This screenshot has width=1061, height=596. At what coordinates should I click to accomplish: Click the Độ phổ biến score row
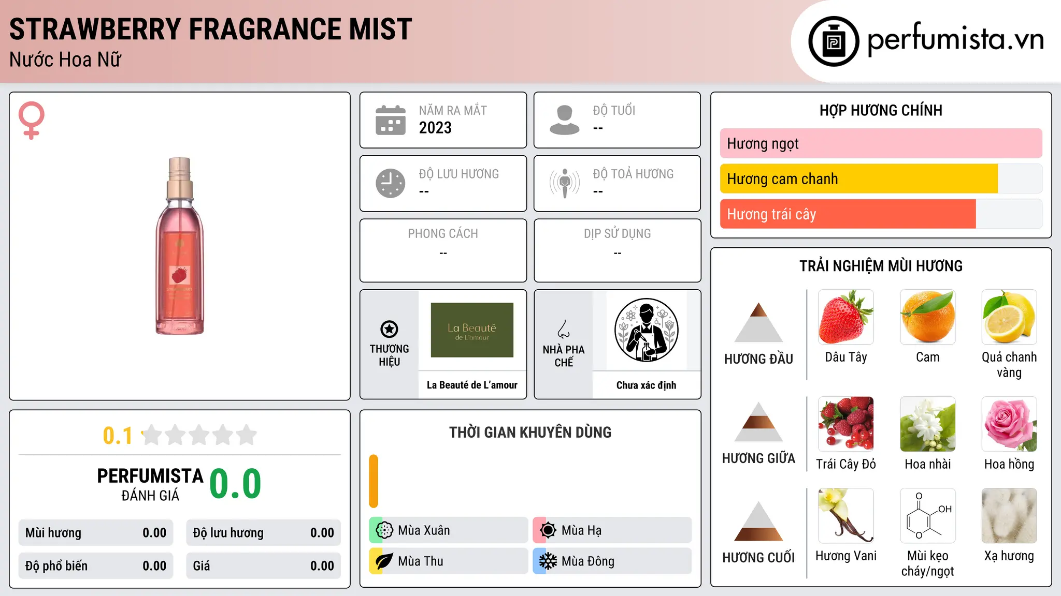[96, 566]
